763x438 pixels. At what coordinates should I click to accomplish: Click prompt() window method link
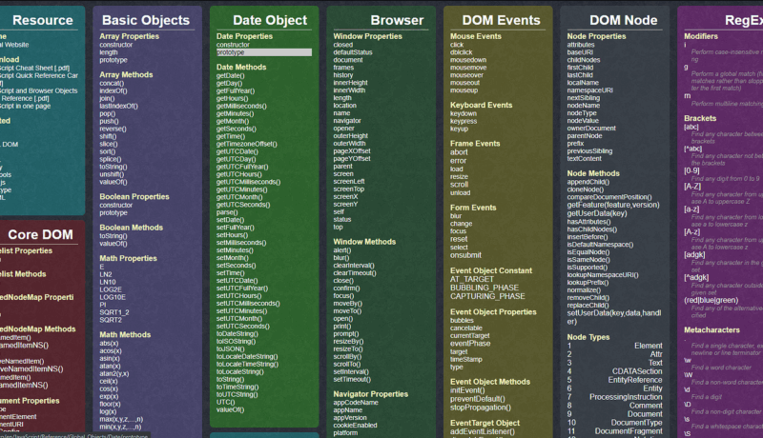coord(346,333)
